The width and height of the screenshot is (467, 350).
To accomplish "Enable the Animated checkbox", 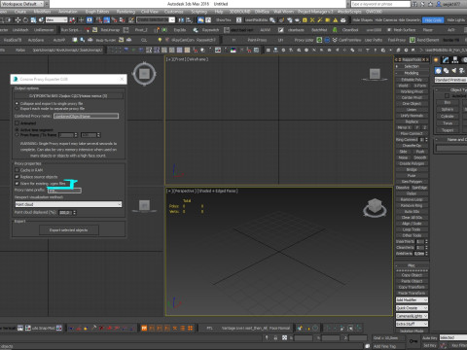I will point(18,123).
